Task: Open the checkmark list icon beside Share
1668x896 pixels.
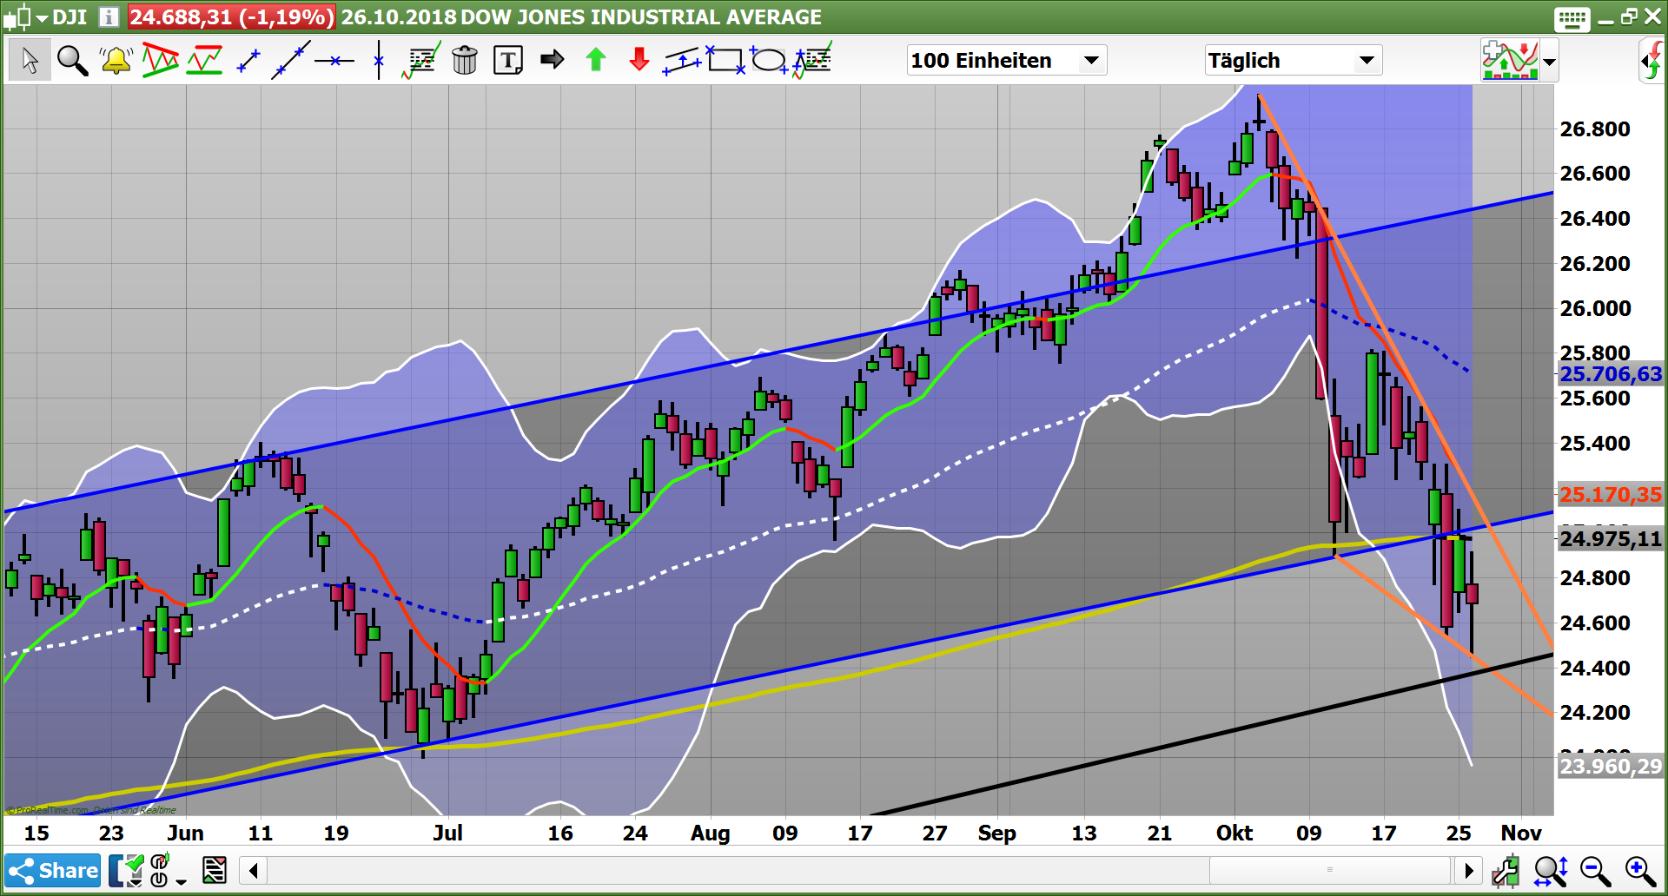Action: click(x=127, y=870)
